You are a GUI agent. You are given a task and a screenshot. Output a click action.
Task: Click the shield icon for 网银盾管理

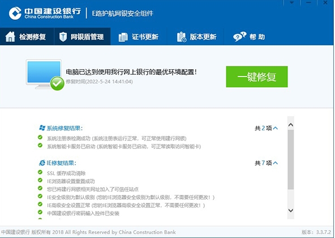click(x=63, y=37)
